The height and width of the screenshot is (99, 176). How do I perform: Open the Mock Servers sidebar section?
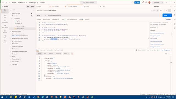pyautogui.click(x=5, y=26)
